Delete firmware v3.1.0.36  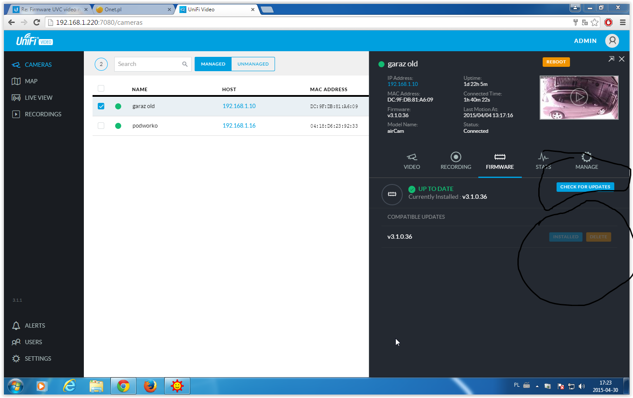(x=598, y=237)
